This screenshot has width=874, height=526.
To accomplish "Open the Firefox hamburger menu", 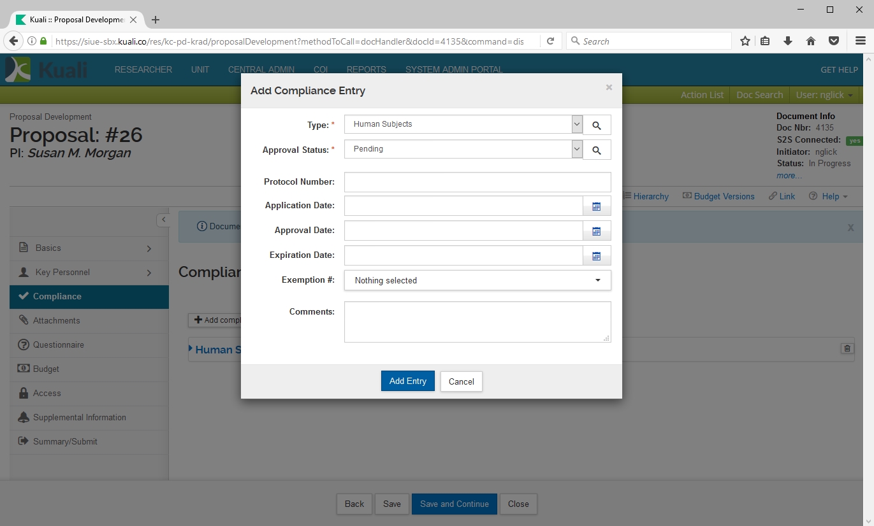I will click(860, 41).
